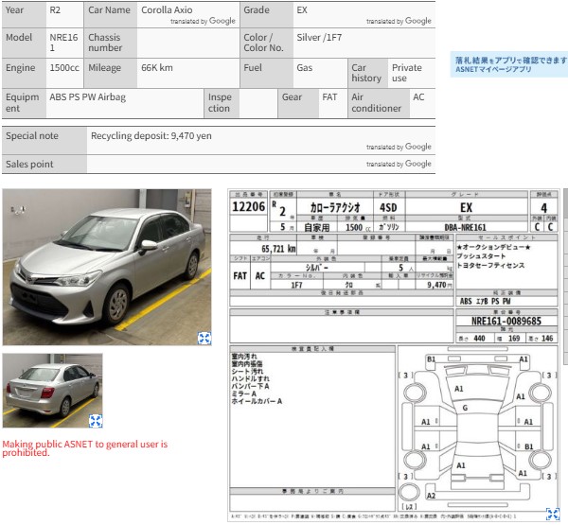The height and width of the screenshot is (525, 568).
Task: Select the color value Silver /1F7
Action: (319, 37)
